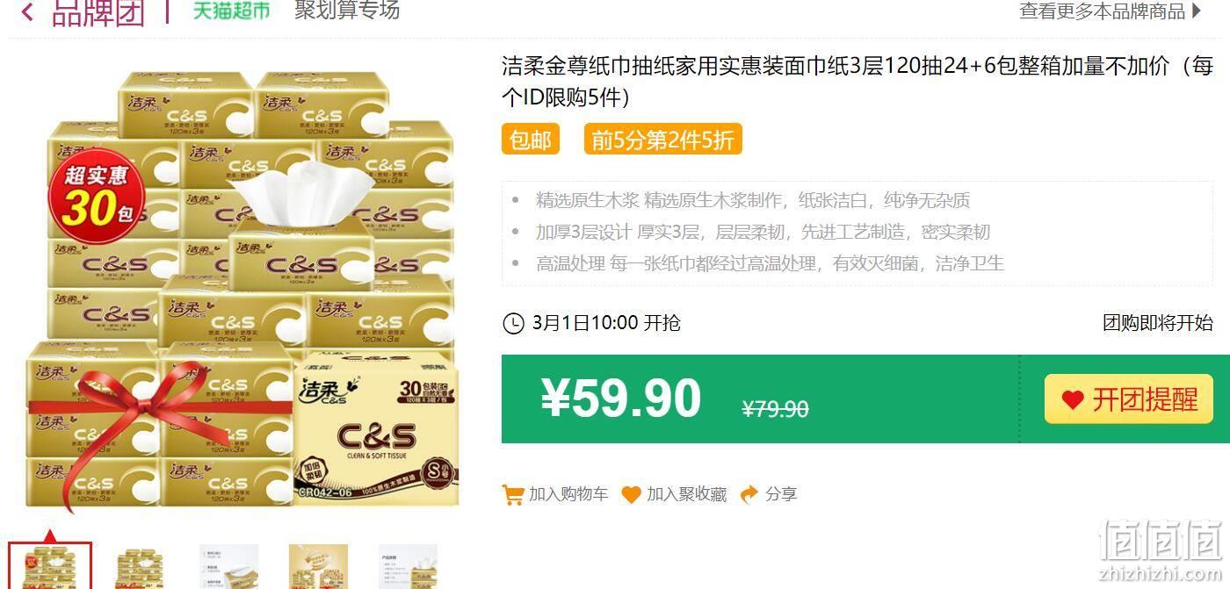The width and height of the screenshot is (1230, 589).
Task: Click the red heart on 开团提醒
Action: point(1073,400)
